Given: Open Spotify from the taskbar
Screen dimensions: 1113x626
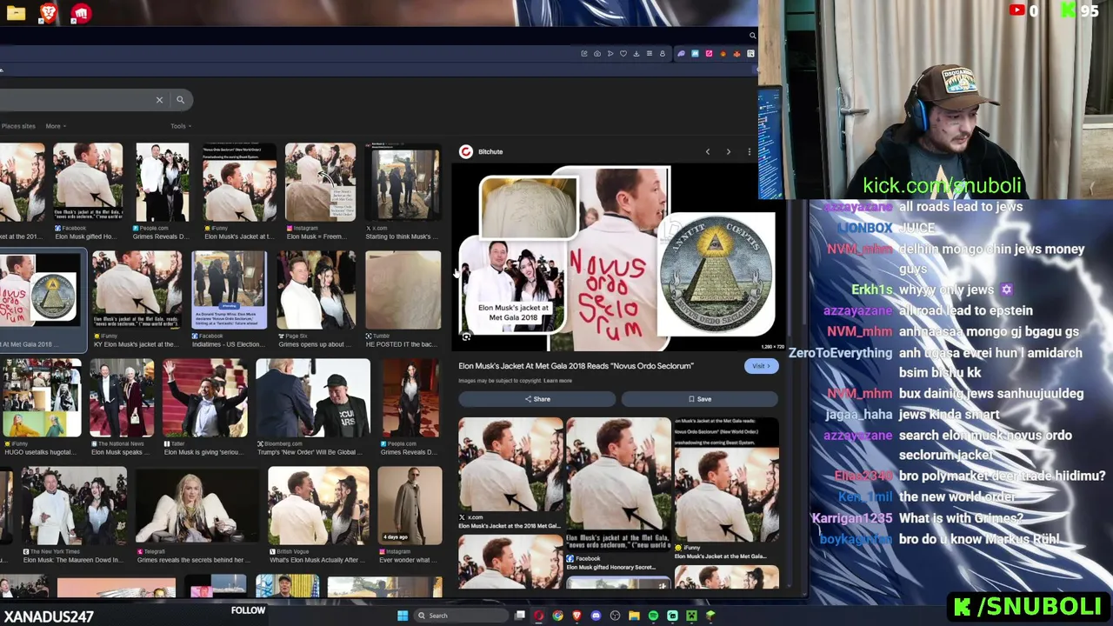Looking at the screenshot, I should [653, 616].
